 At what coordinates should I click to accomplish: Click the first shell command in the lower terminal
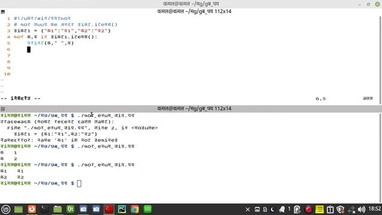click(106, 115)
